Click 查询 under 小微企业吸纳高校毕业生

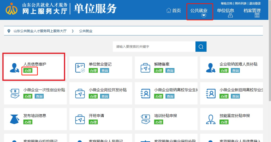170,96
